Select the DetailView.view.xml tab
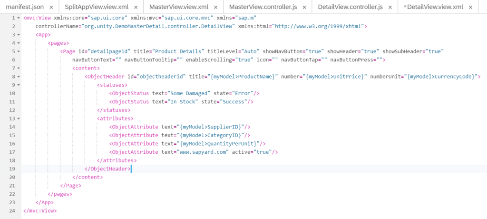The height and width of the screenshot is (219, 487). click(x=434, y=7)
